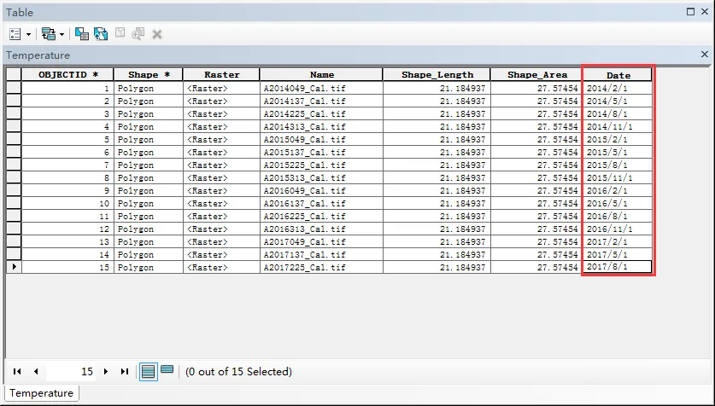Toggle Show selected records view
Viewport: 715px width, 406px height.
coord(167,369)
